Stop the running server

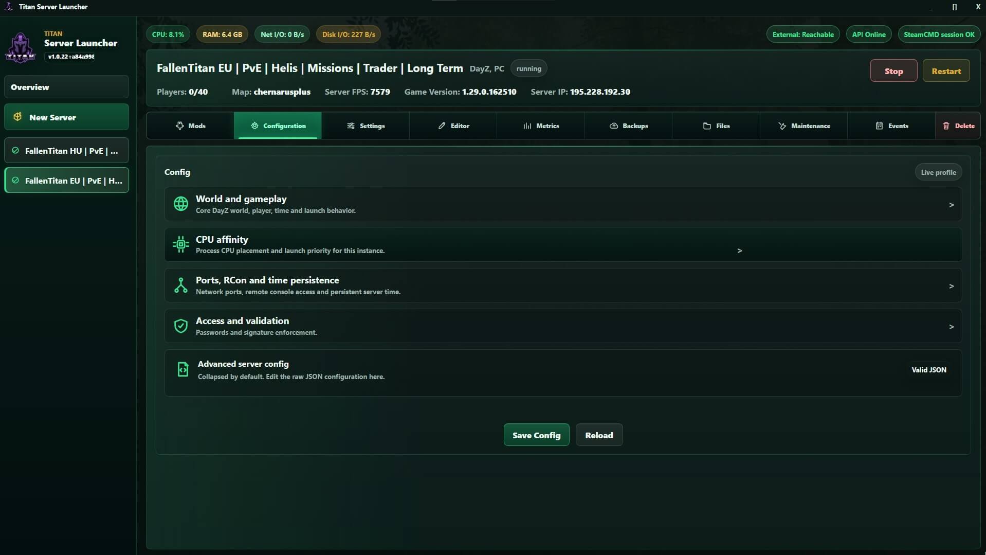(893, 71)
